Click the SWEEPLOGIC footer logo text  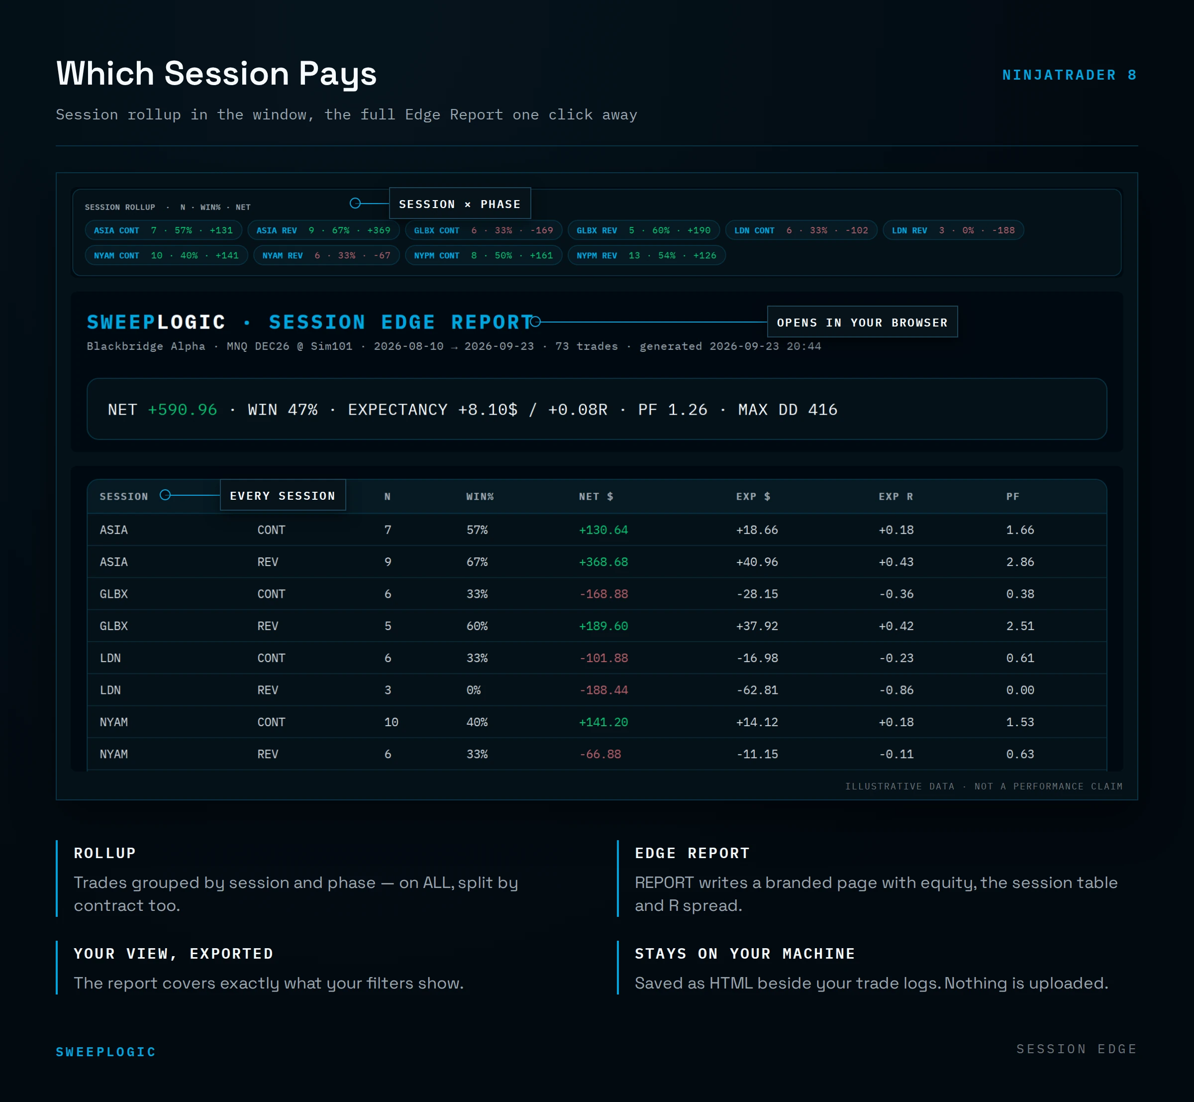[105, 1052]
